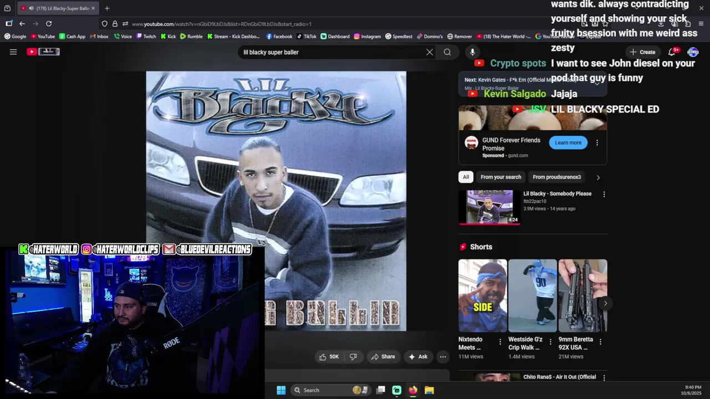Clear the search box text

[429, 52]
